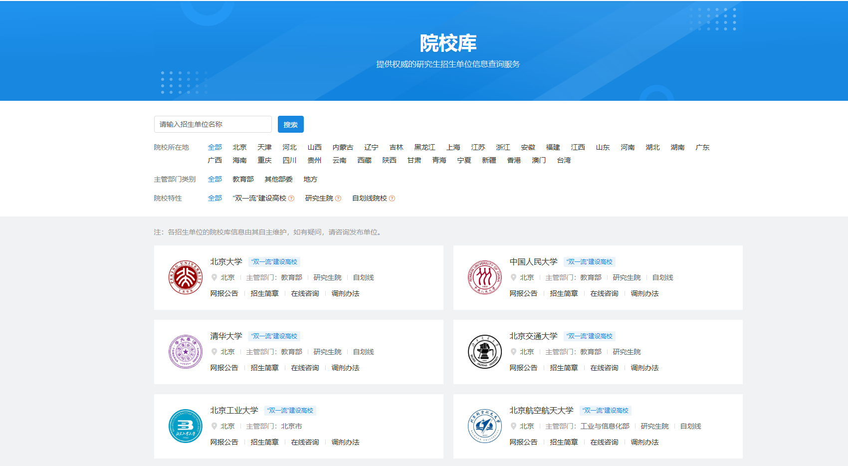Open Beijing University of Technology logo

point(186,426)
